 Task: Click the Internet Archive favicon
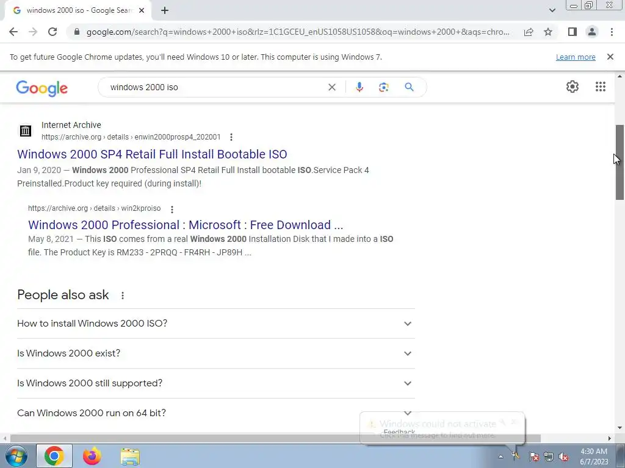(x=26, y=130)
